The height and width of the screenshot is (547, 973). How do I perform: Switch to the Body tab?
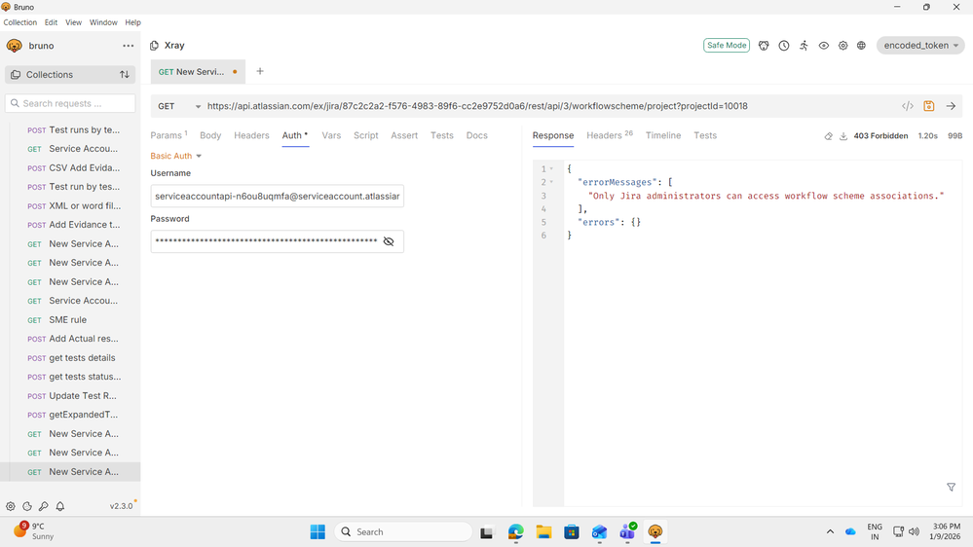coord(210,135)
